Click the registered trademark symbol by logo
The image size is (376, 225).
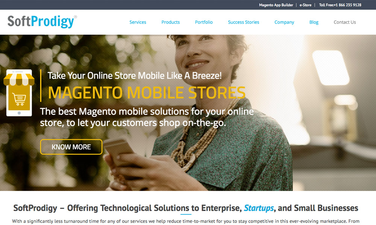76,17
